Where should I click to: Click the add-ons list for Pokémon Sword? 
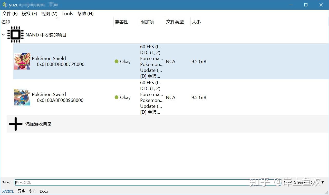(x=152, y=97)
